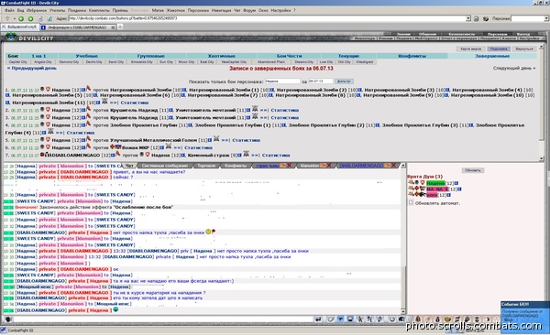Switch to Конфликты chat tab
The height and width of the screenshot is (335, 550).
pyautogui.click(x=236, y=166)
